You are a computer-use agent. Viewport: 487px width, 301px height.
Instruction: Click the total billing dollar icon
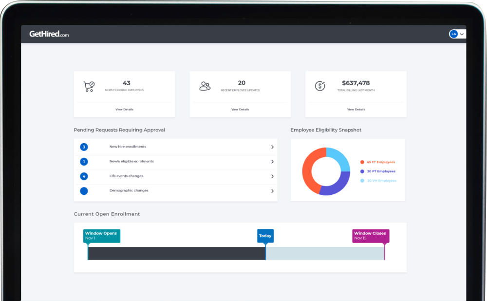[x=320, y=86]
